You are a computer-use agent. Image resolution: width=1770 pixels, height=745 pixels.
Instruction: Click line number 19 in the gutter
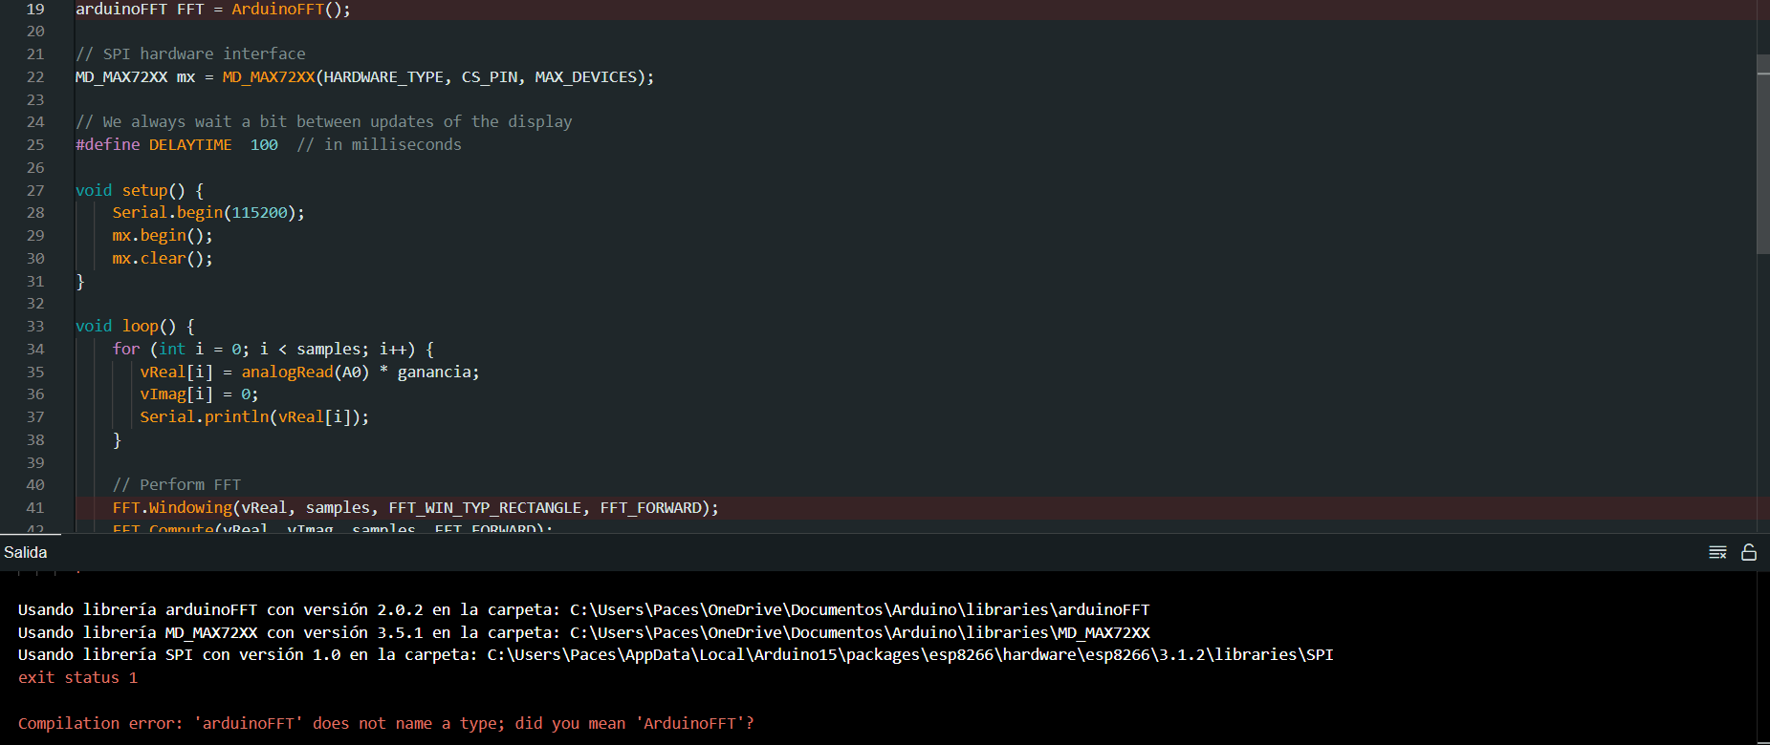click(35, 9)
